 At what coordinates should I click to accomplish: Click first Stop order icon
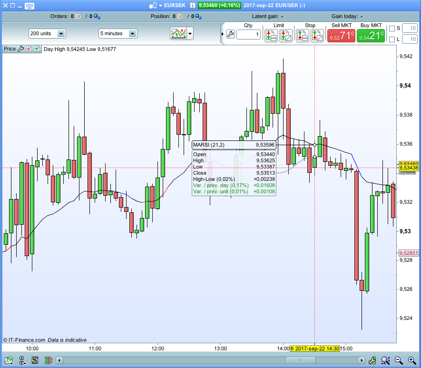point(303,35)
